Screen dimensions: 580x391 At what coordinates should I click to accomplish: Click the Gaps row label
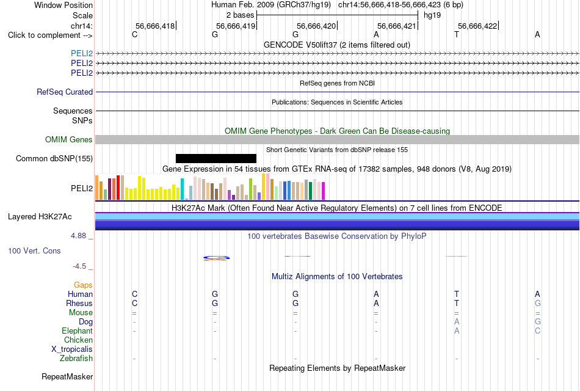coord(83,285)
